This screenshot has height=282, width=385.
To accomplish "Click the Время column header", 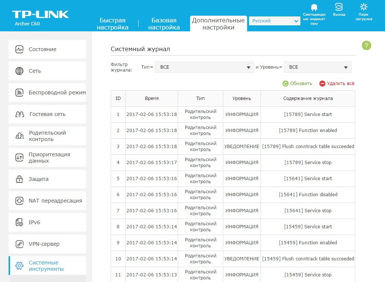I will [152, 98].
